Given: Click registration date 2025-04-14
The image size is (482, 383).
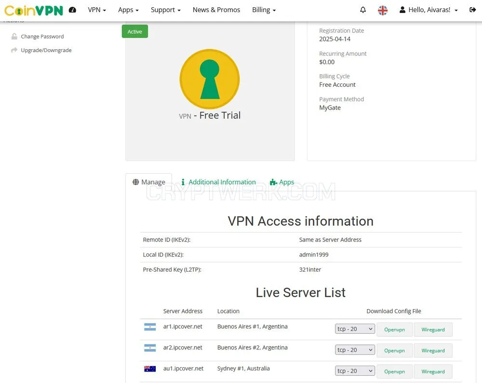Looking at the screenshot, I should point(335,39).
